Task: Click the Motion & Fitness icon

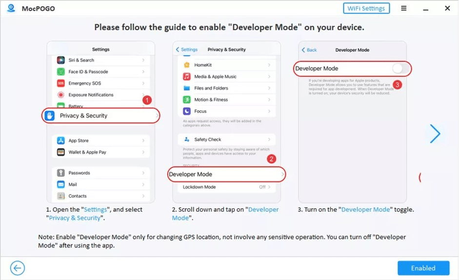Action: click(186, 99)
